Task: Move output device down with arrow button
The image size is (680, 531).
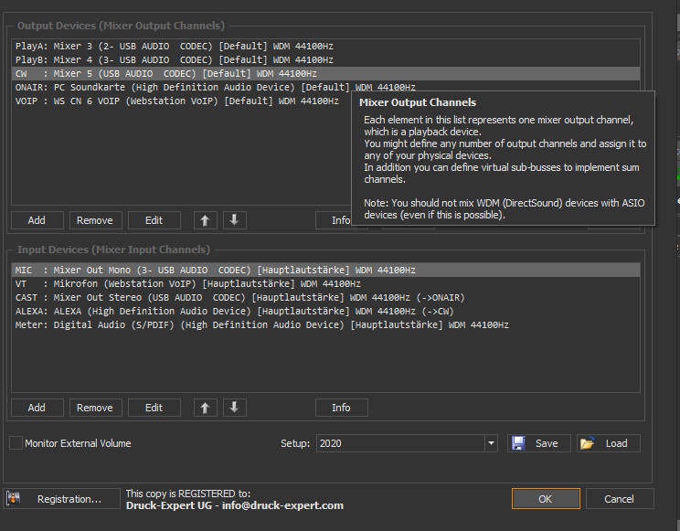Action: (x=233, y=220)
